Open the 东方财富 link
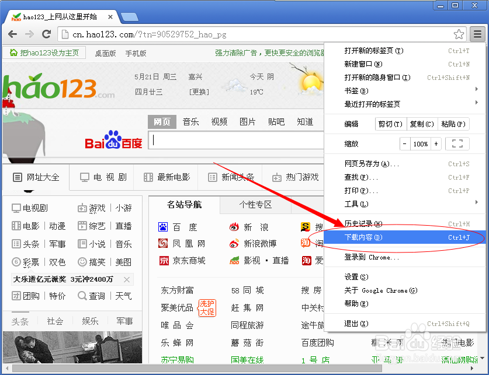The height and width of the screenshot is (375, 489). pyautogui.click(x=177, y=290)
